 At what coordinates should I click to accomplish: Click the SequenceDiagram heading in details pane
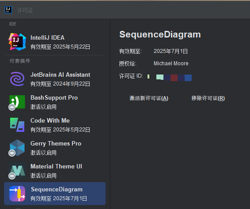point(160,34)
